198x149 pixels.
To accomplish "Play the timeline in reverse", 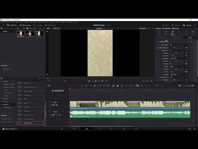I will click(x=93, y=81).
